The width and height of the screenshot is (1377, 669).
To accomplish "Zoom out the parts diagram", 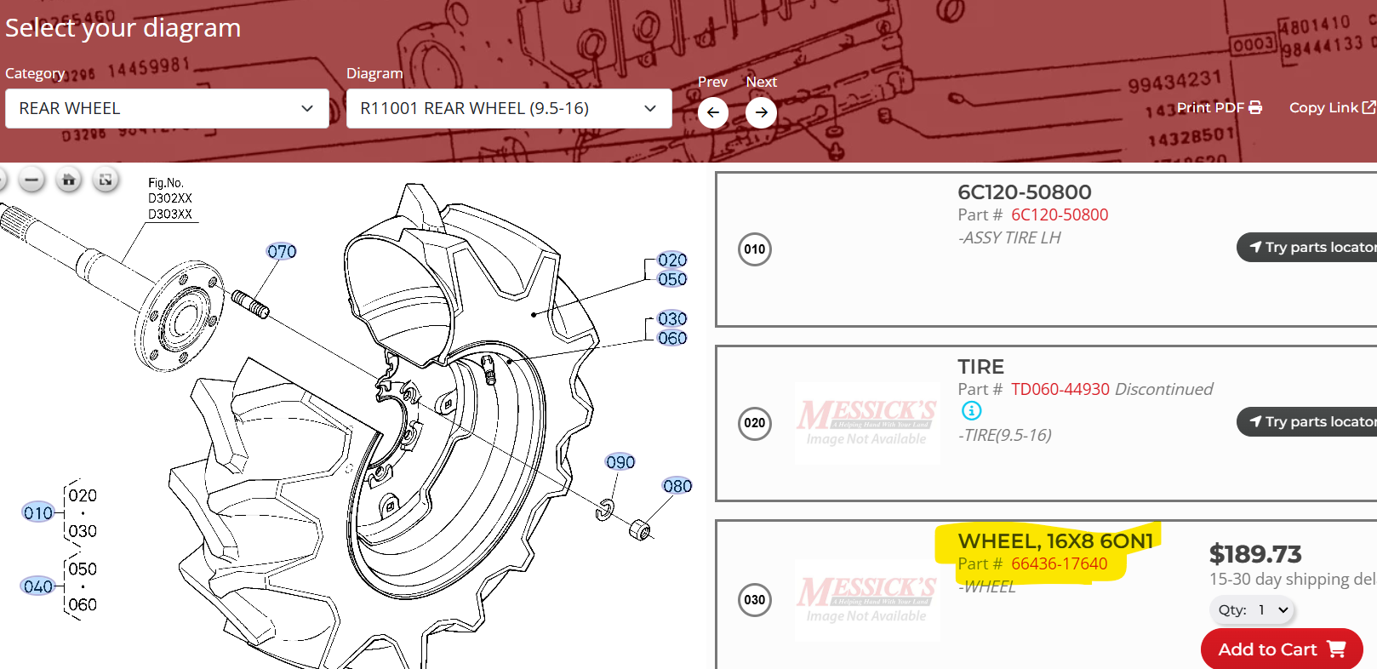I will point(31,180).
